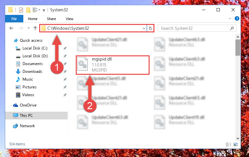Open the Help question mark icon
This screenshot has height=157, width=249.
pyautogui.click(x=237, y=18)
